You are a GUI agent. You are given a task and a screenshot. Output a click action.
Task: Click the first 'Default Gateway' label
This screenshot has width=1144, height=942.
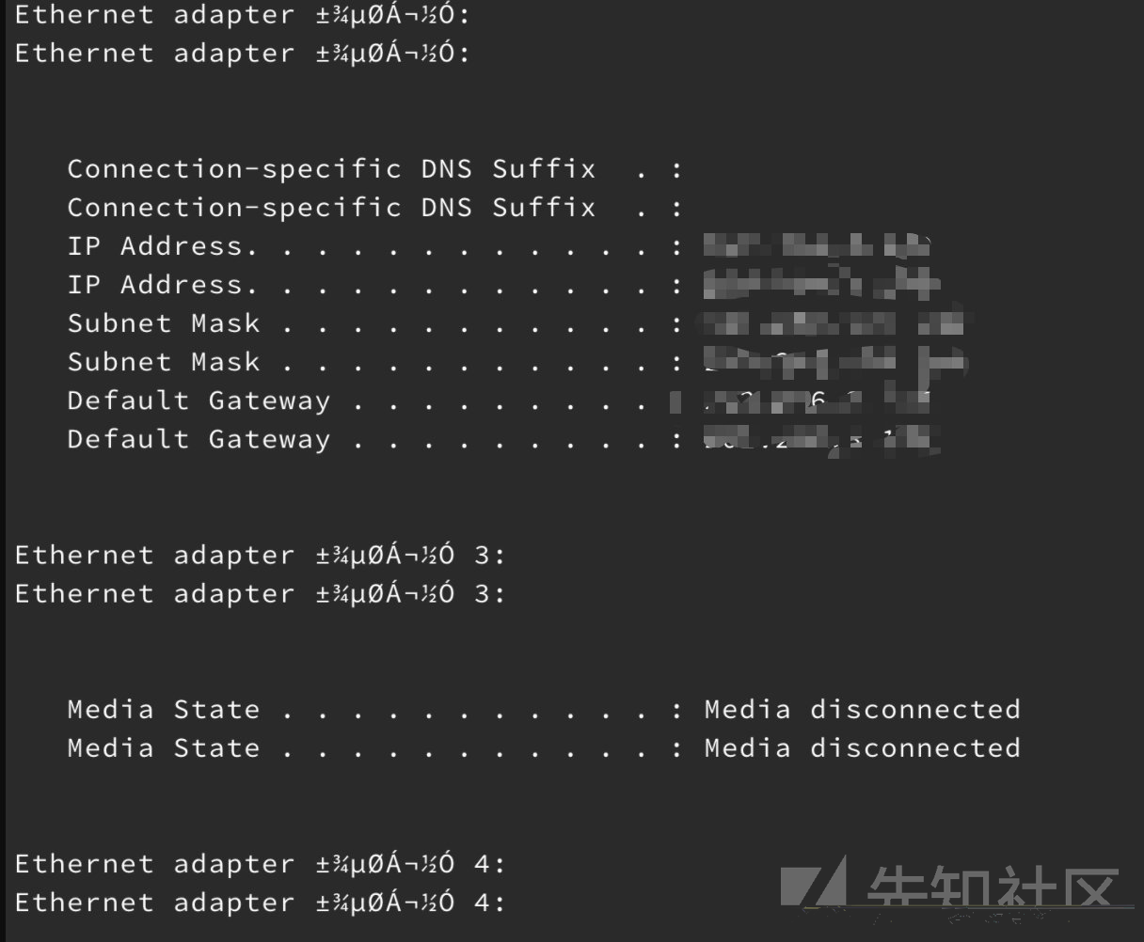pyautogui.click(x=199, y=400)
